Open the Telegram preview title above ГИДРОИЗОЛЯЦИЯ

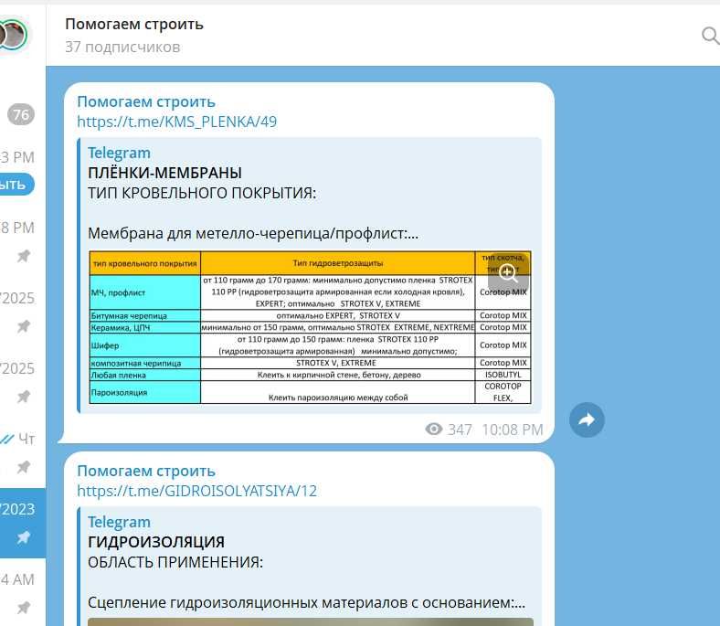[x=119, y=522]
